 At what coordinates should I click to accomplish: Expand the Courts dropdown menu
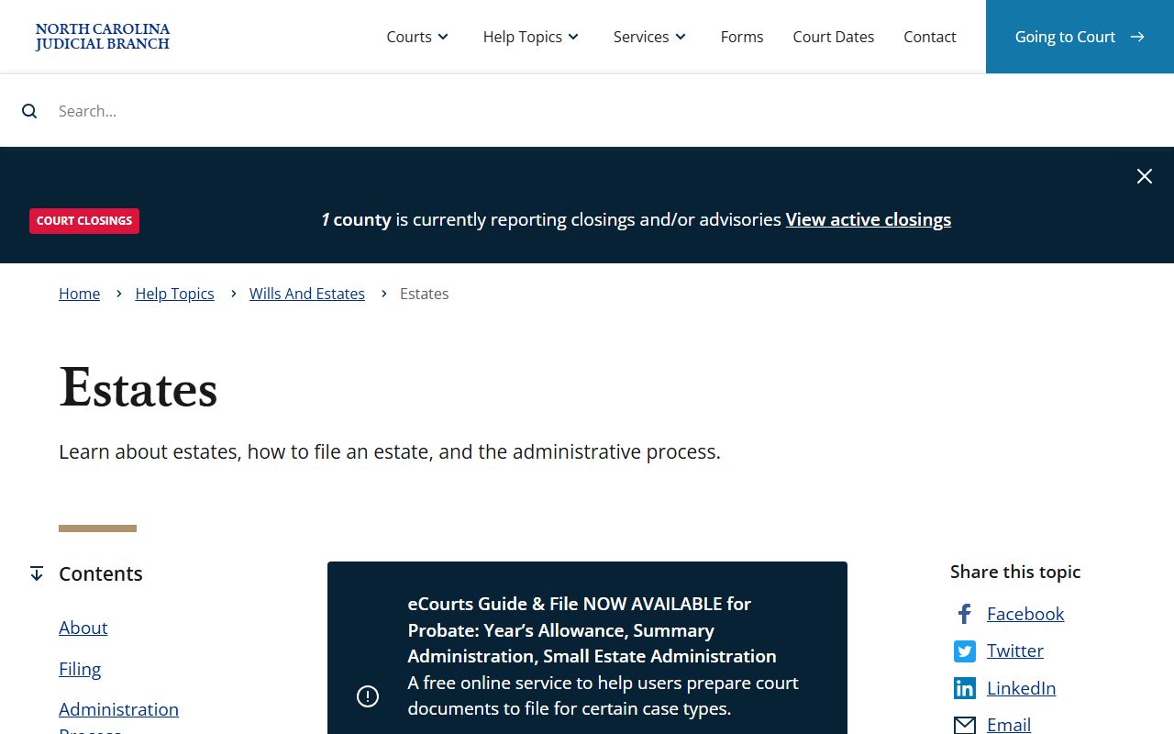(x=417, y=37)
